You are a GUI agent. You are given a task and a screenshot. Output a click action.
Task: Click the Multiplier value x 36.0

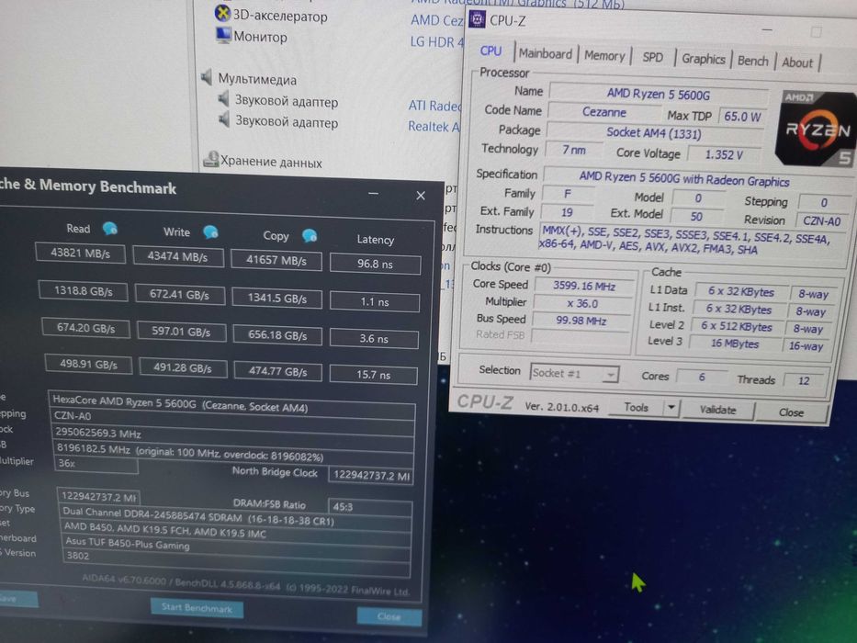[582, 303]
